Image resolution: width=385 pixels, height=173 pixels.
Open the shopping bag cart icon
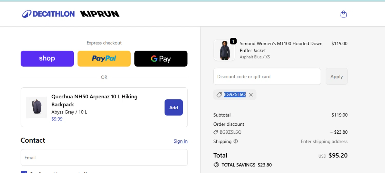[x=343, y=14]
